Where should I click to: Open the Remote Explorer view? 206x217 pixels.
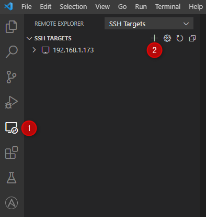pyautogui.click(x=12, y=128)
